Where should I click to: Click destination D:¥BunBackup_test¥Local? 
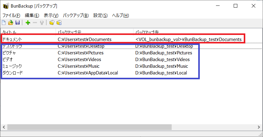pos(161,73)
